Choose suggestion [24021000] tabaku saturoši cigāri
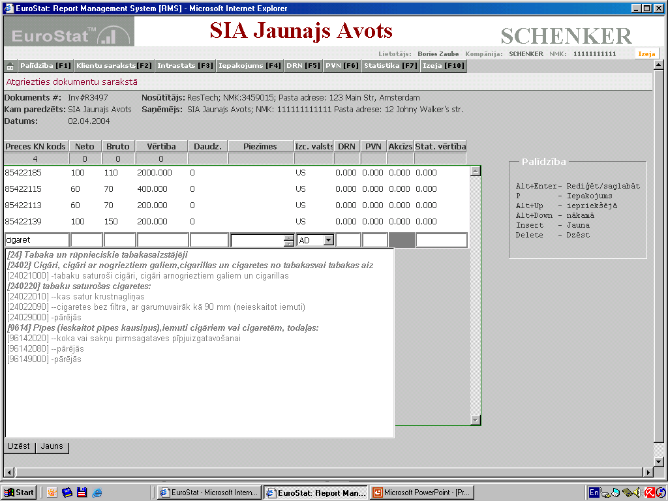The height and width of the screenshot is (501, 668). pyautogui.click(x=148, y=276)
